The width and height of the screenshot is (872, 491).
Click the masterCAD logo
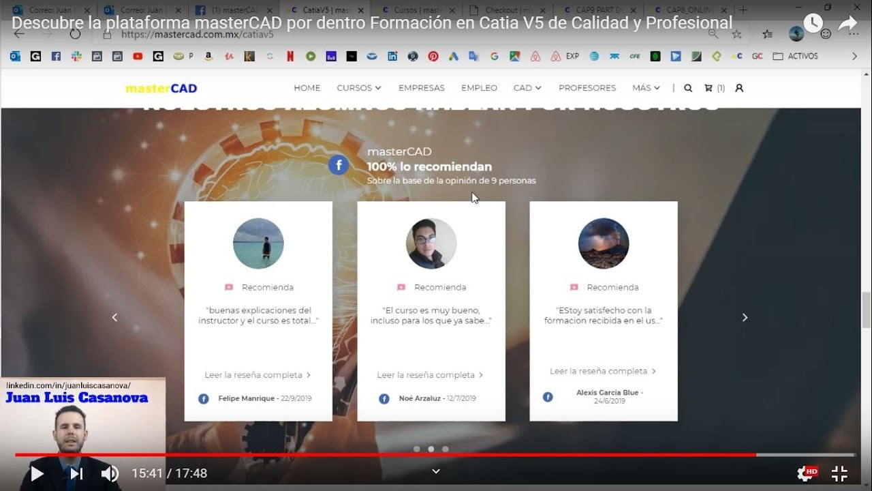[161, 89]
